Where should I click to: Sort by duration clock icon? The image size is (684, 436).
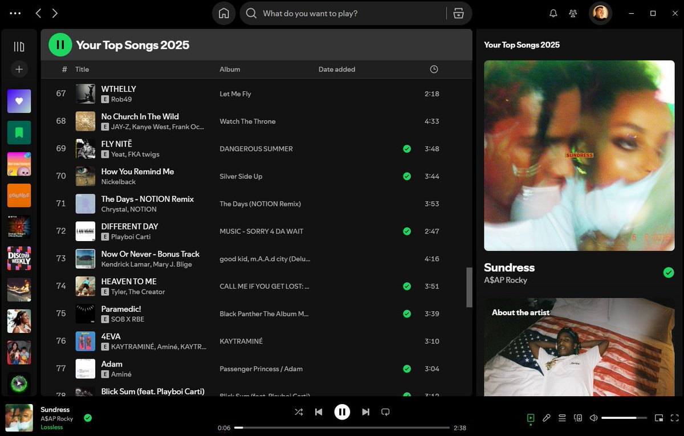pos(434,70)
